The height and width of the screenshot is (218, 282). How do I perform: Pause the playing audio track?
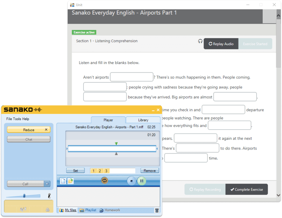(x=142, y=181)
